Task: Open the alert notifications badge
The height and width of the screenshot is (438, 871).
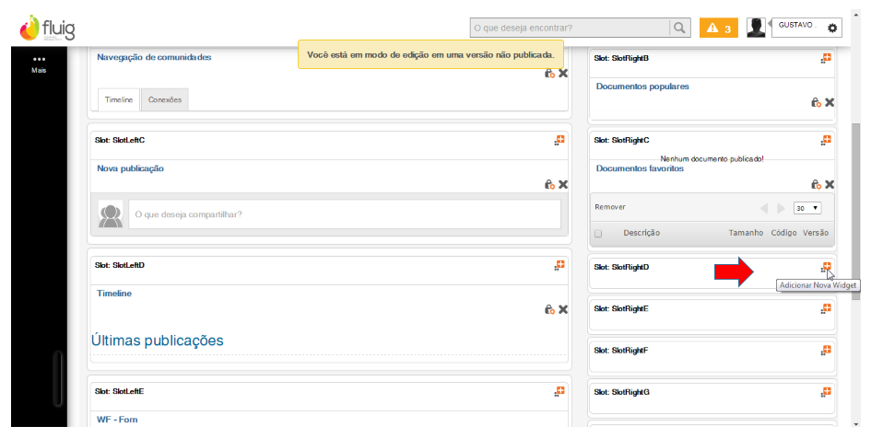Action: (x=719, y=29)
